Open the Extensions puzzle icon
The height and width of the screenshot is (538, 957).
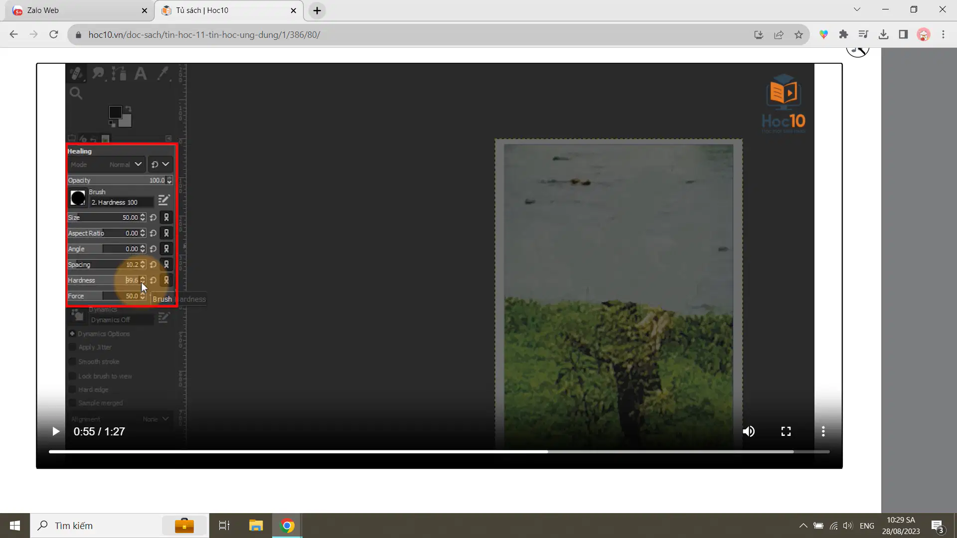click(x=843, y=34)
